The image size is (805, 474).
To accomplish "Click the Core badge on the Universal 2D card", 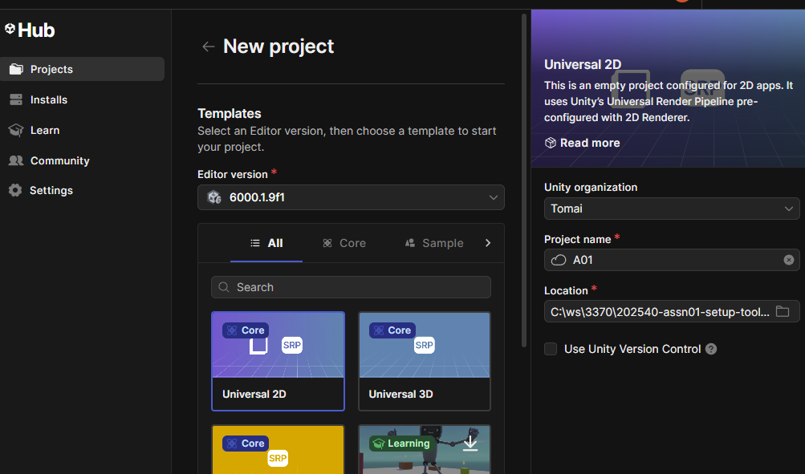I will tap(246, 330).
